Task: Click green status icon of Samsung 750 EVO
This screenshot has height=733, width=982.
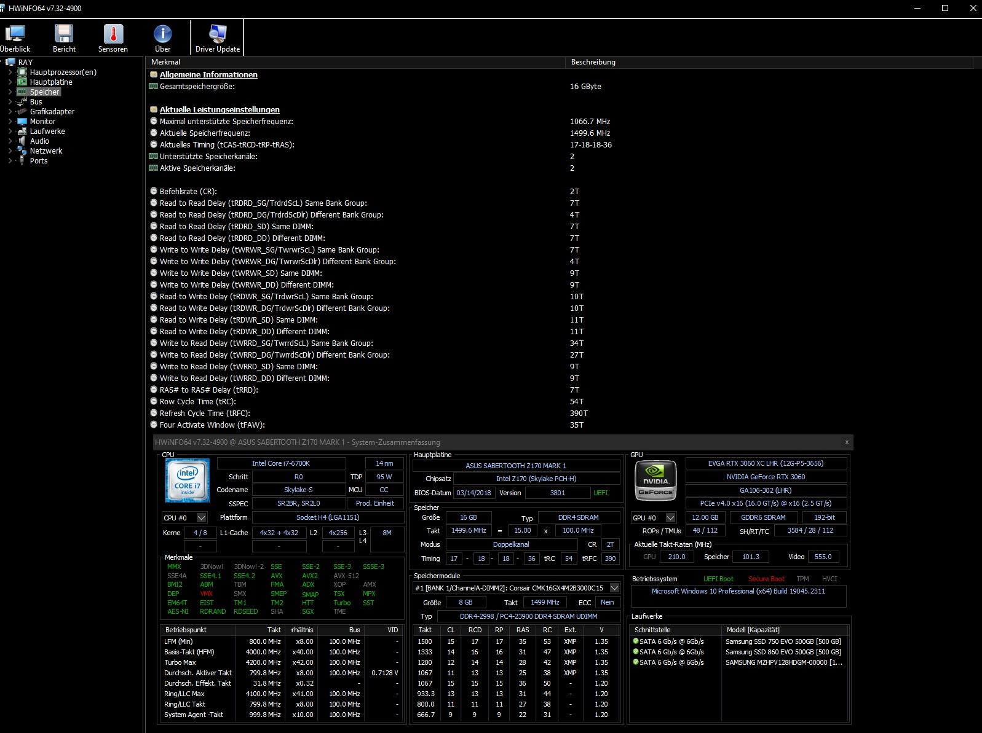Action: [x=636, y=641]
